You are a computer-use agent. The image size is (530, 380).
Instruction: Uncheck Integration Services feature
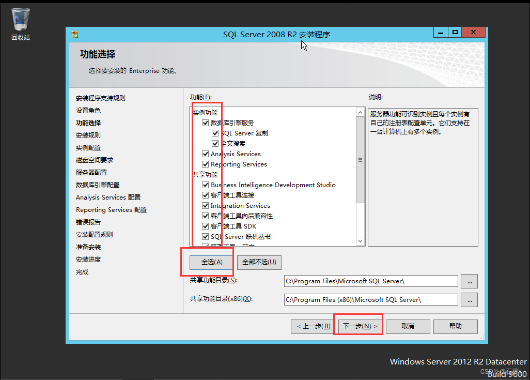tap(205, 205)
